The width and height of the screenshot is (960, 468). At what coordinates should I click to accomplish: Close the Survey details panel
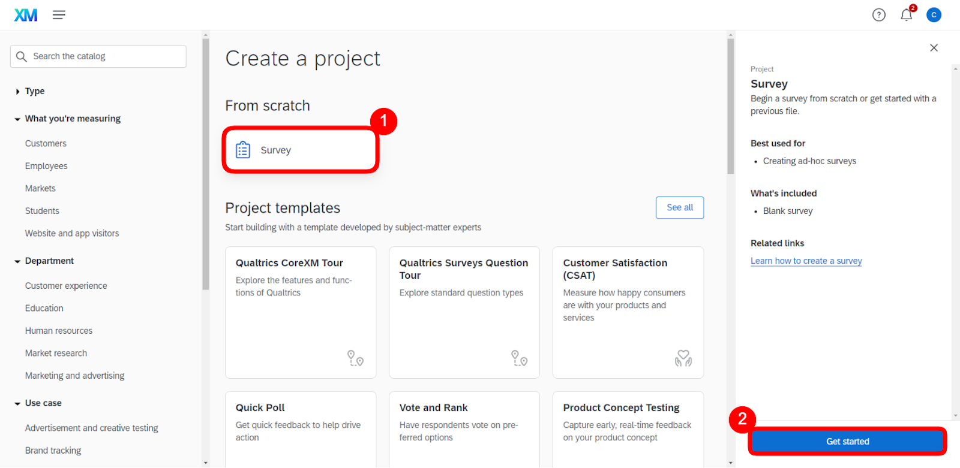[934, 48]
